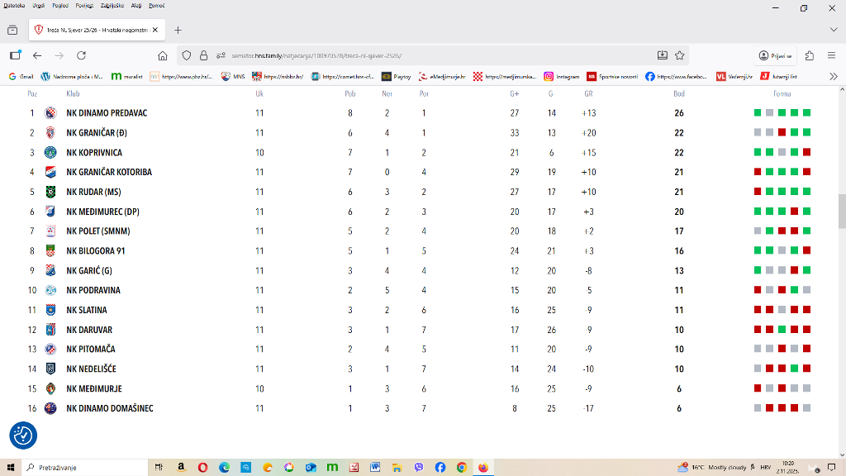Click the page's vertical scrollbar thumb
The width and height of the screenshot is (846, 476).
coord(841,211)
